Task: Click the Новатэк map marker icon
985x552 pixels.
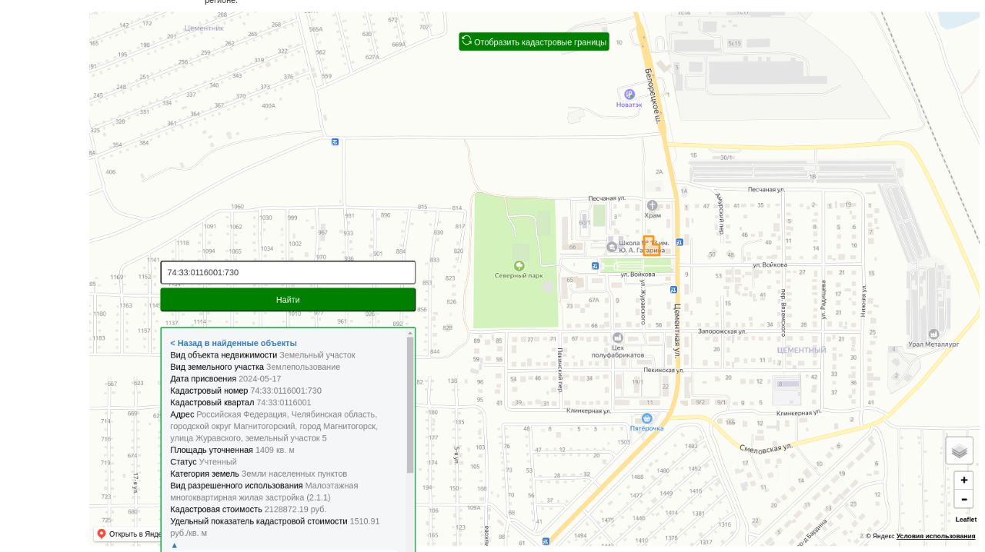Action: coord(629,94)
